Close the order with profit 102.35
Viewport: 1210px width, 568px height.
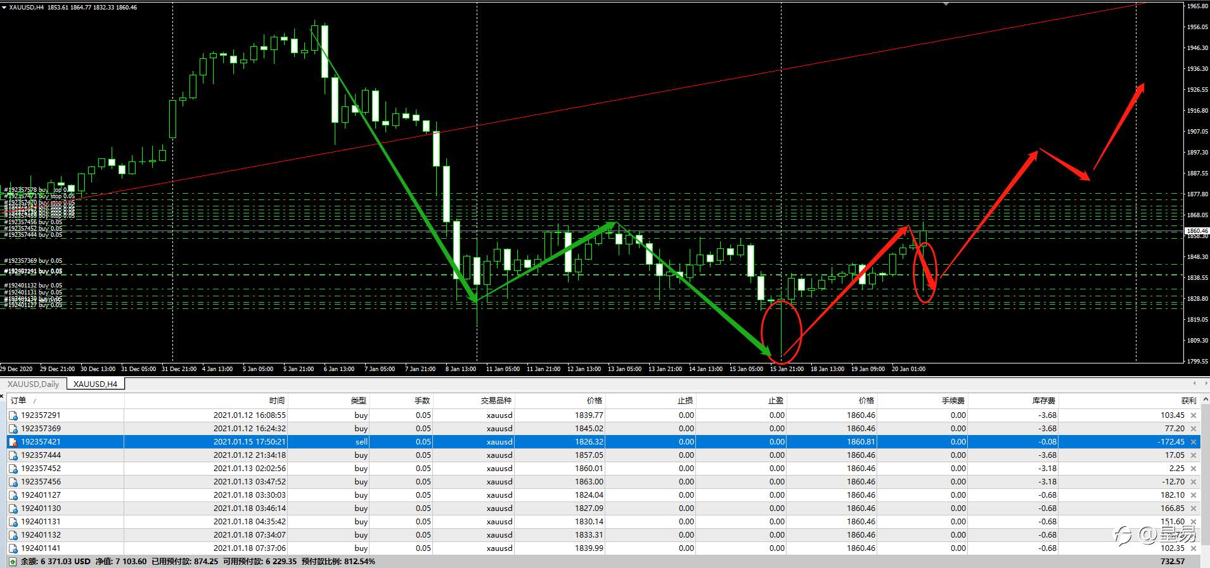pos(1194,548)
